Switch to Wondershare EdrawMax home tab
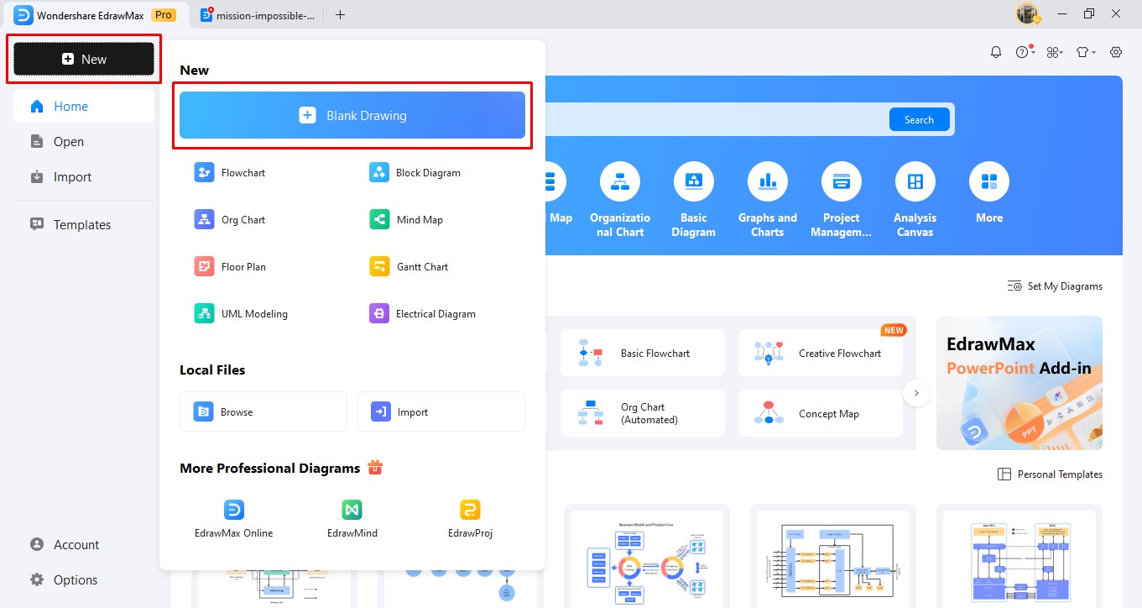Screen dimensions: 1142x608 (x=95, y=15)
